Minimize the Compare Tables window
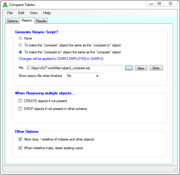180x175 pixels. 151,4
